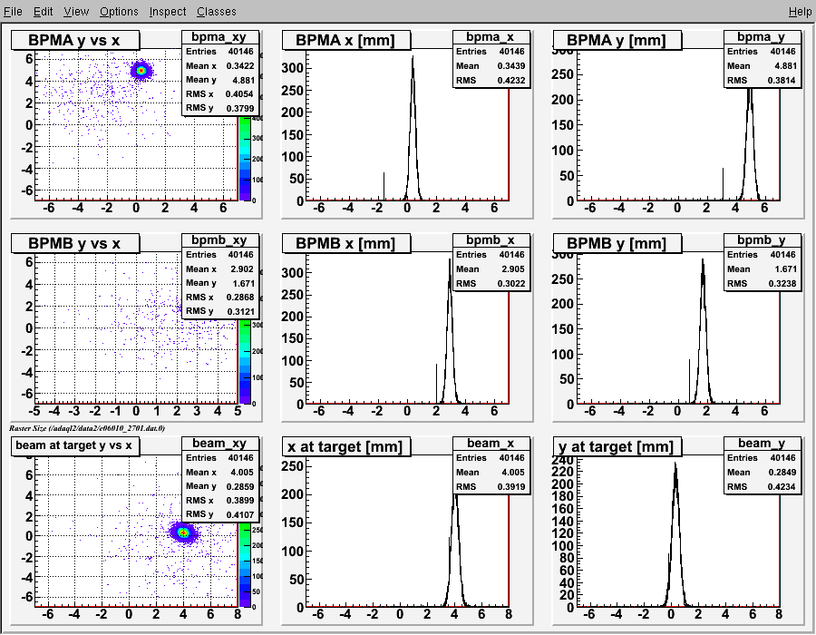Image resolution: width=816 pixels, height=635 pixels.
Task: Open the File menu
Action: [x=13, y=12]
